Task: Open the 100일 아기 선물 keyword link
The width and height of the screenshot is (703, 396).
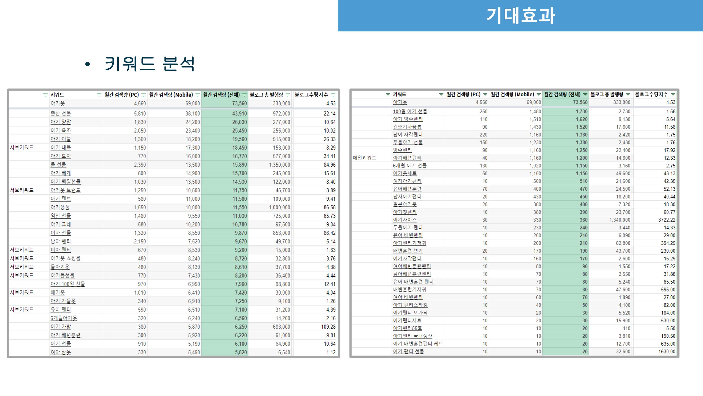Action: tap(410, 111)
